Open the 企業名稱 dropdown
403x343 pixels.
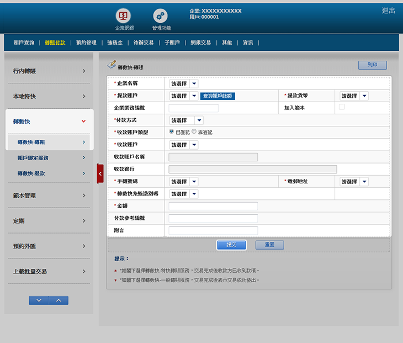pos(184,83)
